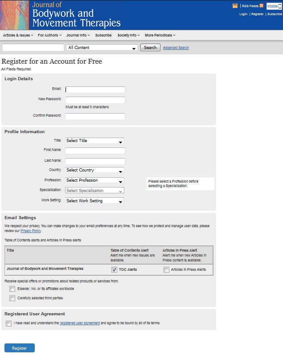Image resolution: width=283 pixels, height=355 pixels.
Task: Click the search text field
Action: [x=33, y=48]
